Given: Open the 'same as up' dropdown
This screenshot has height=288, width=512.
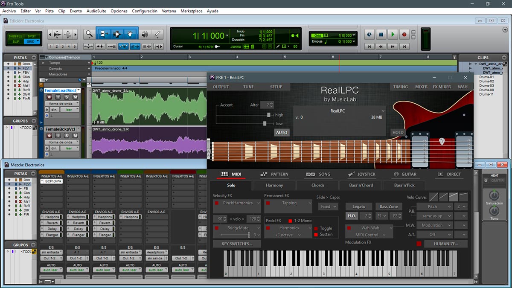Looking at the screenshot, I should coord(435,216).
